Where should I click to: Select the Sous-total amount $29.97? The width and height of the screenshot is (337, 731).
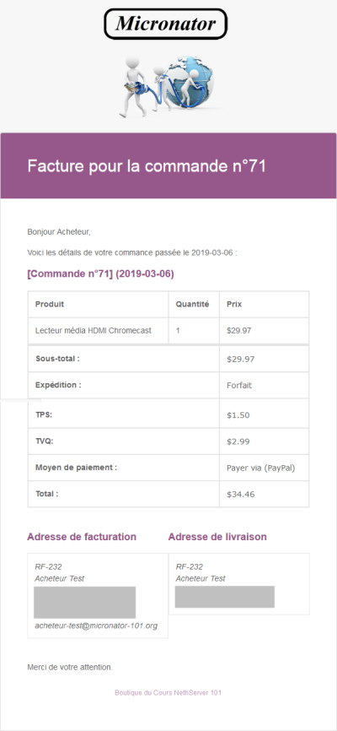pyautogui.click(x=241, y=359)
